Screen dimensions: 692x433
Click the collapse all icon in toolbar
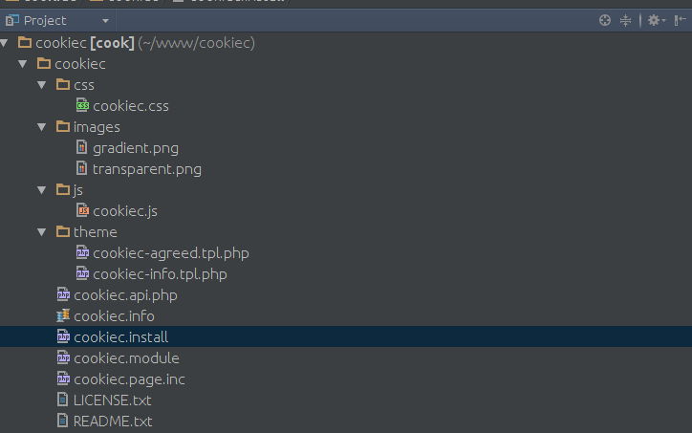[625, 20]
